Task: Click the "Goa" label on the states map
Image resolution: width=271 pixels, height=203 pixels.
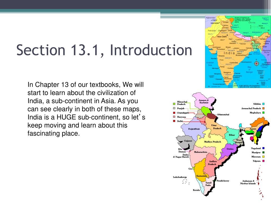Action: 190,169
